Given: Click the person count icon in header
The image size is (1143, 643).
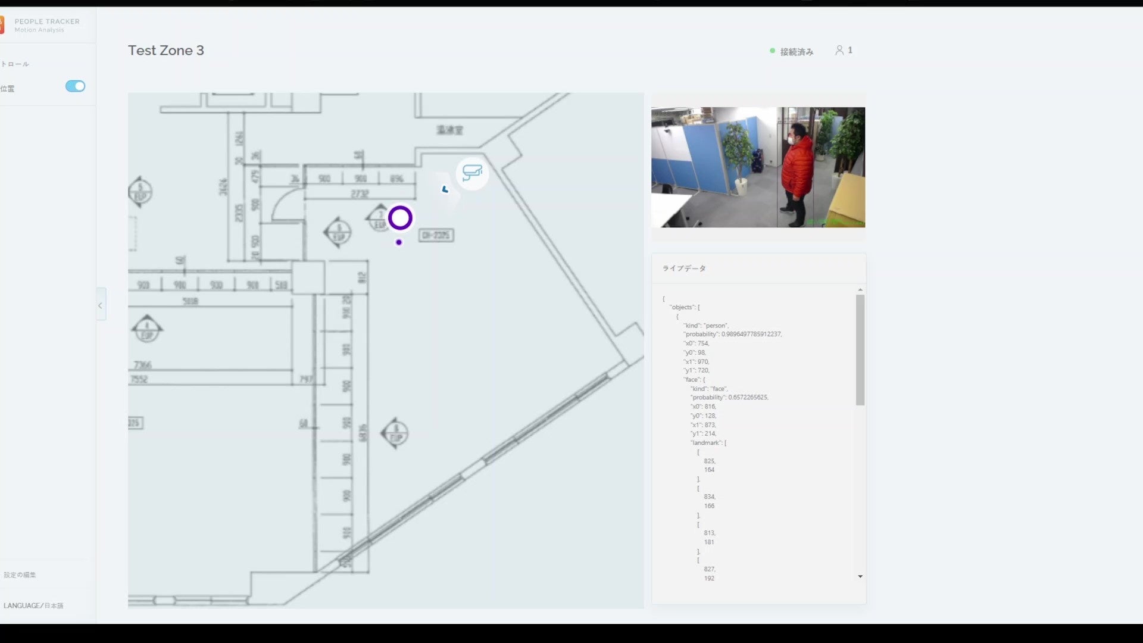Looking at the screenshot, I should point(839,51).
